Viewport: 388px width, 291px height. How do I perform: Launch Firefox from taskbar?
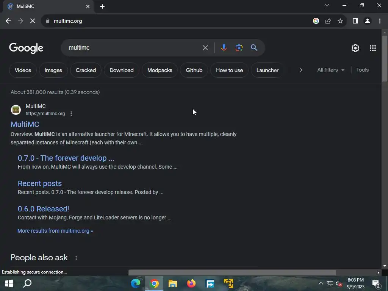tap(191, 283)
